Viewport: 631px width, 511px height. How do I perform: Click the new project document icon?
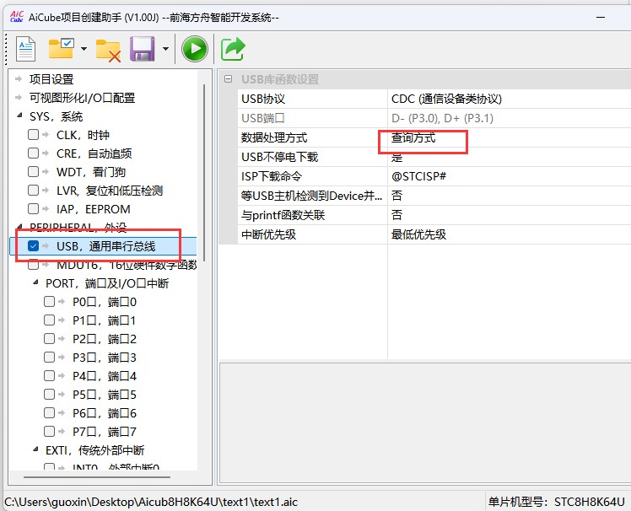click(x=26, y=49)
